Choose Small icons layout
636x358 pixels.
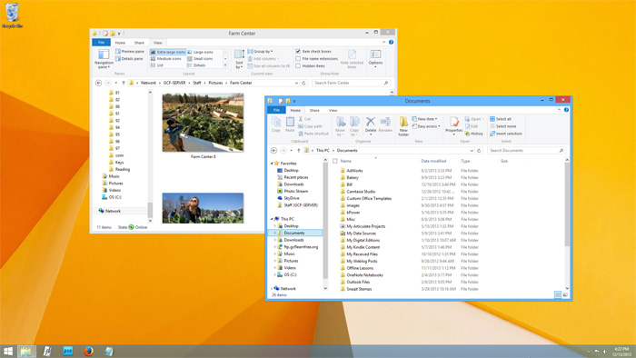pyautogui.click(x=200, y=59)
